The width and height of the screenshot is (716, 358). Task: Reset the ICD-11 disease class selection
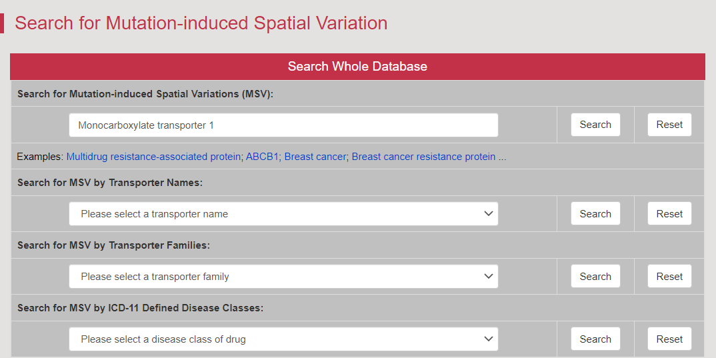click(669, 339)
